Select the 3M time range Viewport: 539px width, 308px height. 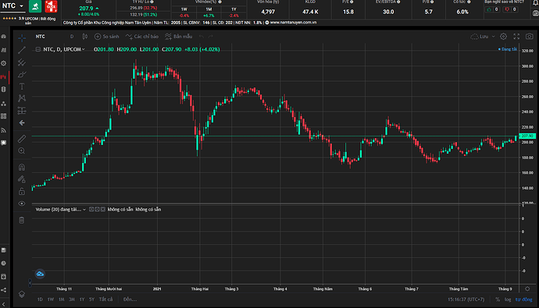72,299
